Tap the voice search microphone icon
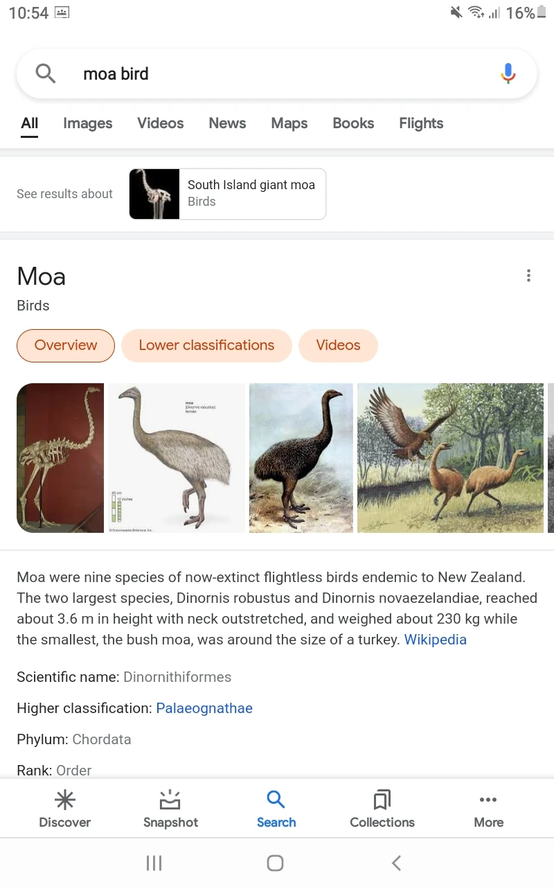 coord(508,73)
